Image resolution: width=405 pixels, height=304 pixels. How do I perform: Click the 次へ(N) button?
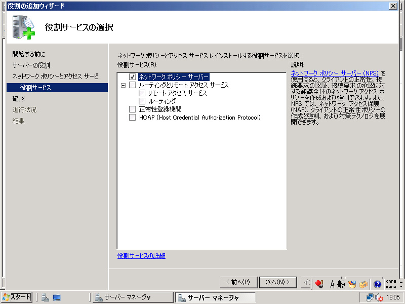click(277, 282)
